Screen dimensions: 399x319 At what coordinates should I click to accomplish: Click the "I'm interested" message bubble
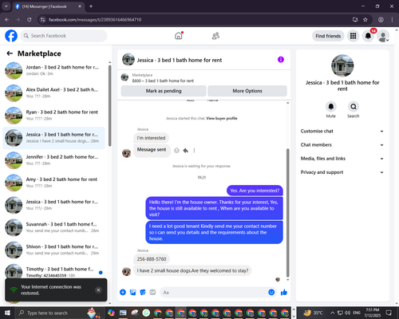coord(151,138)
